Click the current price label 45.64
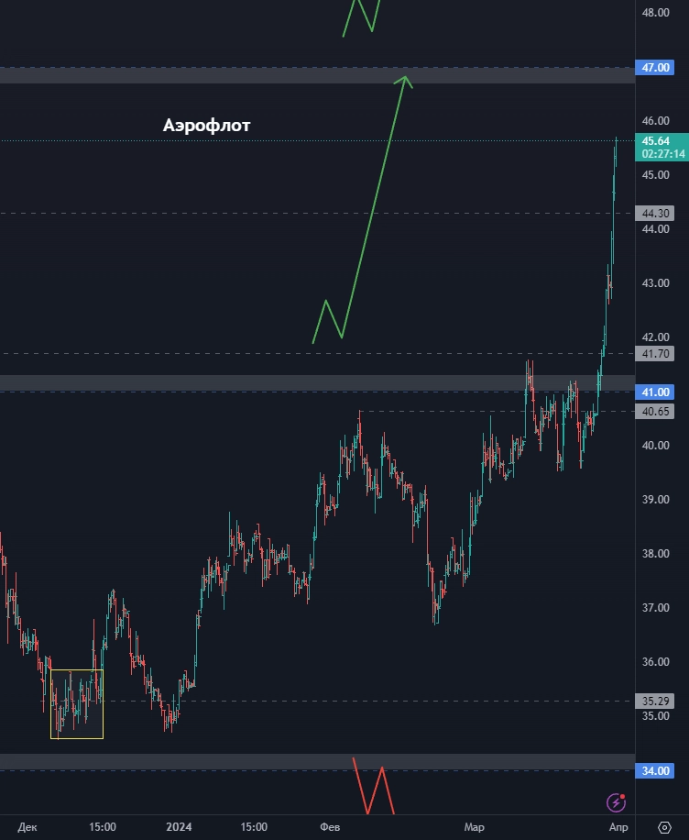The width and height of the screenshot is (689, 840). coord(657,141)
